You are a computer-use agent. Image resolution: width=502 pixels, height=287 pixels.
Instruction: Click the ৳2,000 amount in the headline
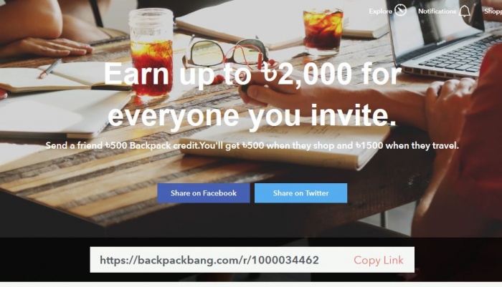pyautogui.click(x=306, y=74)
